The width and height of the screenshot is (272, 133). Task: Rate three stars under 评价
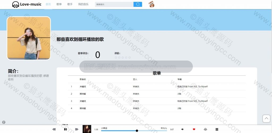[x=123, y=58]
